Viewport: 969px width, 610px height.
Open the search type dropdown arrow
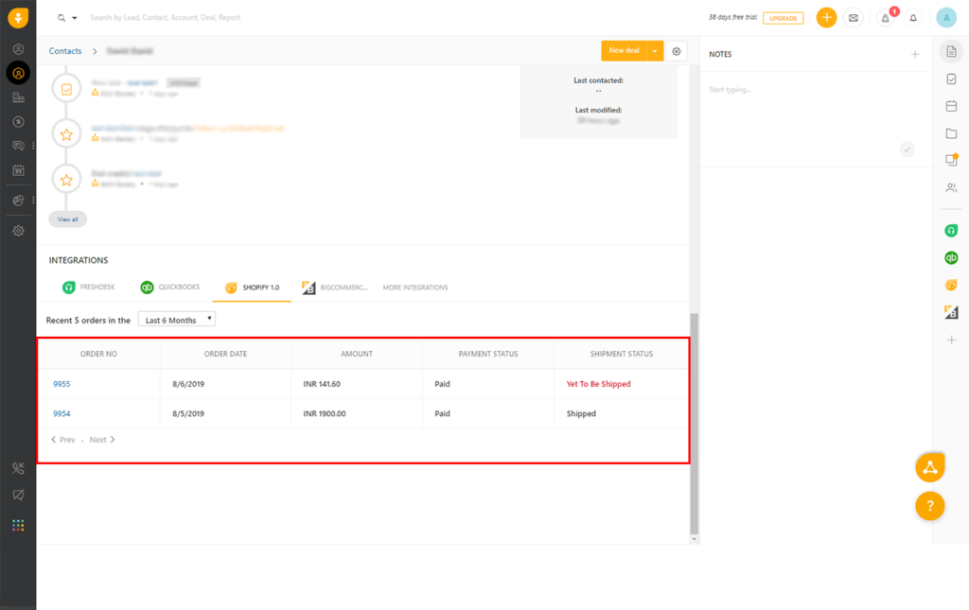(75, 18)
